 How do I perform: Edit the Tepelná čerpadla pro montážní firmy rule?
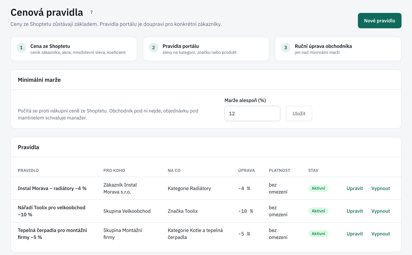pyautogui.click(x=355, y=234)
